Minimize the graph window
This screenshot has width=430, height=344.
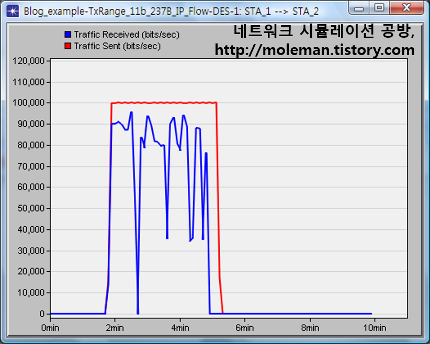[x=359, y=8]
